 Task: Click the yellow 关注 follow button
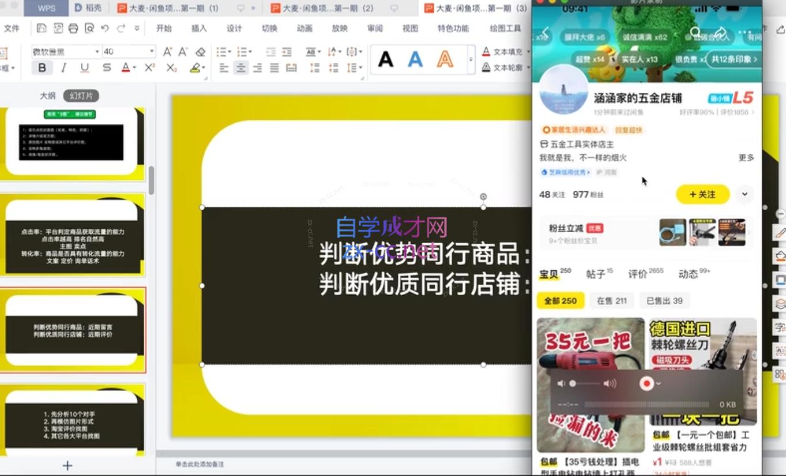pyautogui.click(x=702, y=194)
